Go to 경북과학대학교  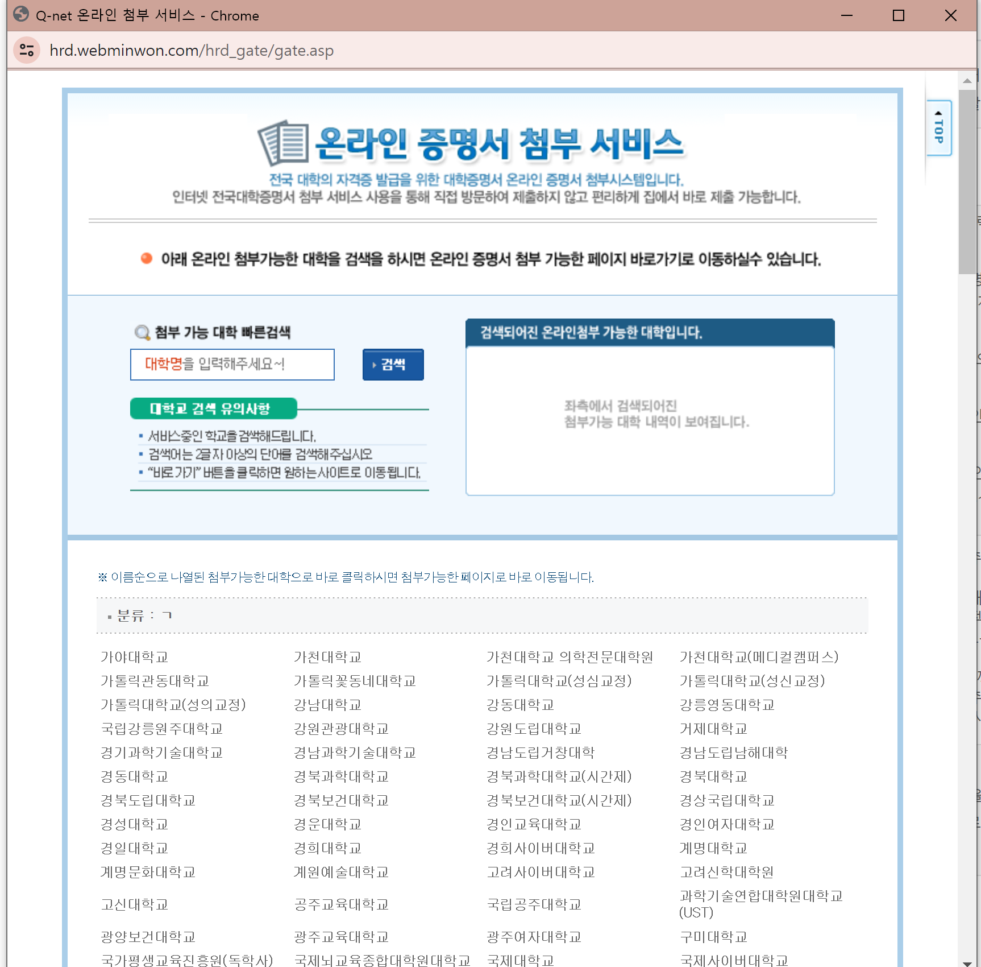point(342,776)
